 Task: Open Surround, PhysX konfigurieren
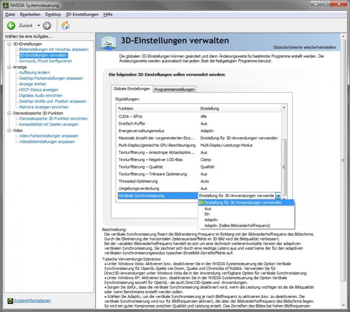pyautogui.click(x=45, y=61)
